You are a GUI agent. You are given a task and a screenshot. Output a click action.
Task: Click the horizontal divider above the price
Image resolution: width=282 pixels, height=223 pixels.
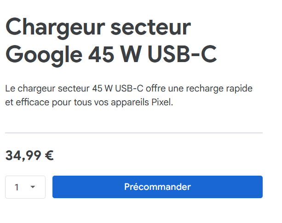[134, 133]
